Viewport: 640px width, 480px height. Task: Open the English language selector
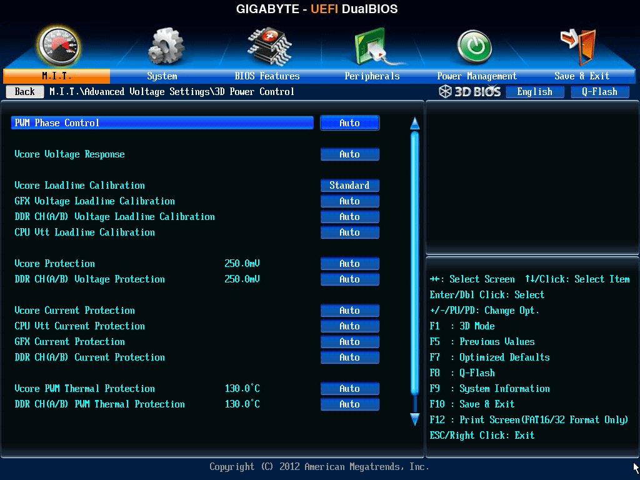(x=535, y=91)
